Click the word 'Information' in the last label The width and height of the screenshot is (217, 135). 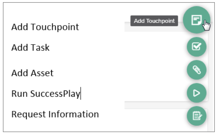click(73, 114)
